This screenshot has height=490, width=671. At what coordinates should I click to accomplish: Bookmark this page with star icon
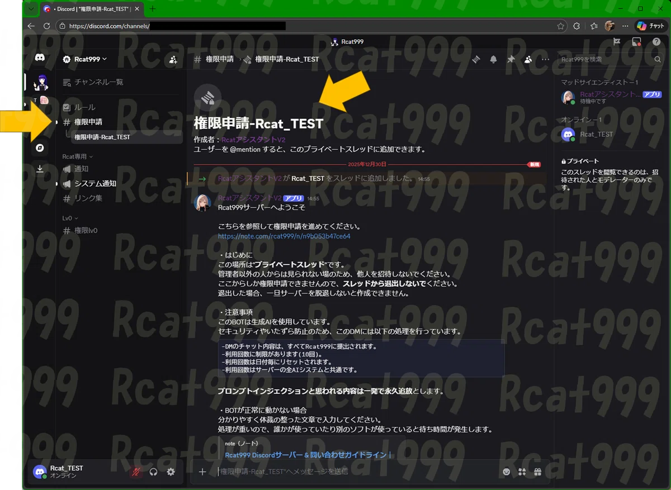pos(561,26)
